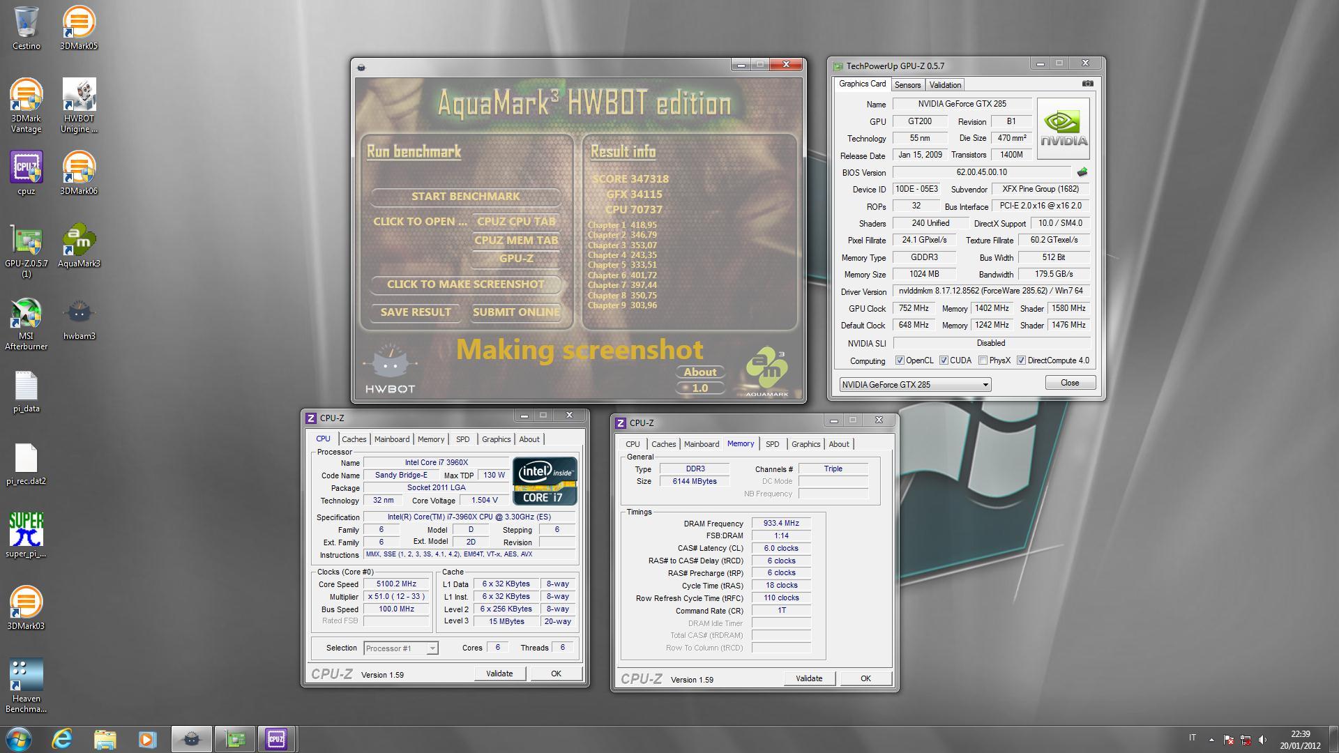The width and height of the screenshot is (1339, 753).
Task: Open the Cestino recycle bin icon
Action: coord(26,28)
